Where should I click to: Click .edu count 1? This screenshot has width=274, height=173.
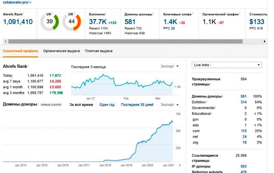pos(246,125)
